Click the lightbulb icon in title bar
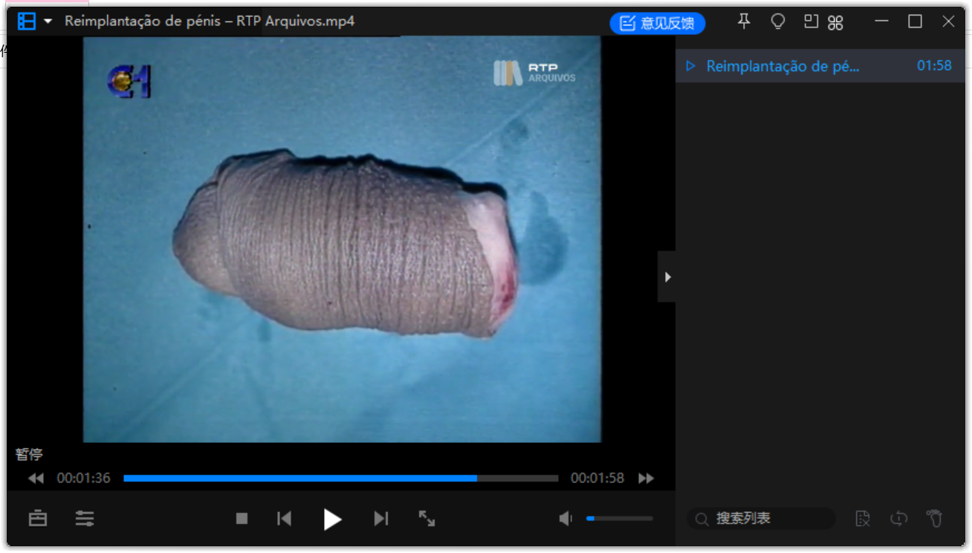972x553 pixels. click(x=778, y=22)
